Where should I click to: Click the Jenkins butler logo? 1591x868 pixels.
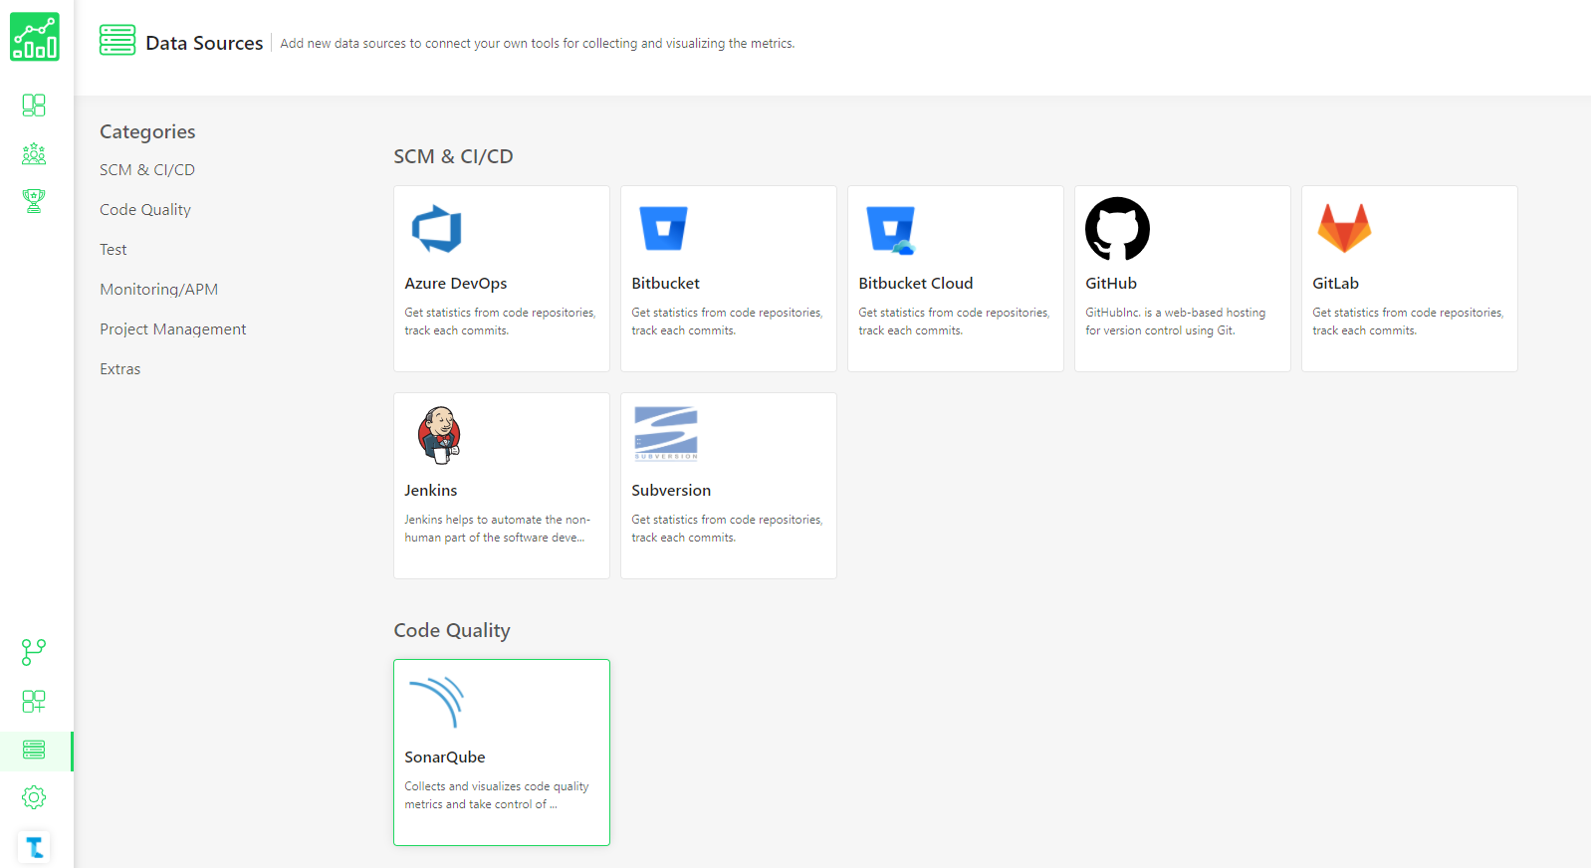(x=439, y=435)
